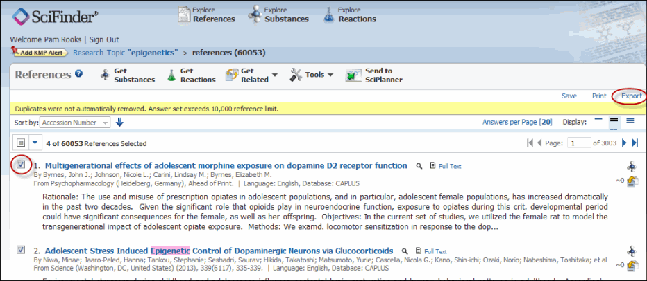Open Explore Substances
The width and height of the screenshot is (647, 281).
(x=278, y=15)
